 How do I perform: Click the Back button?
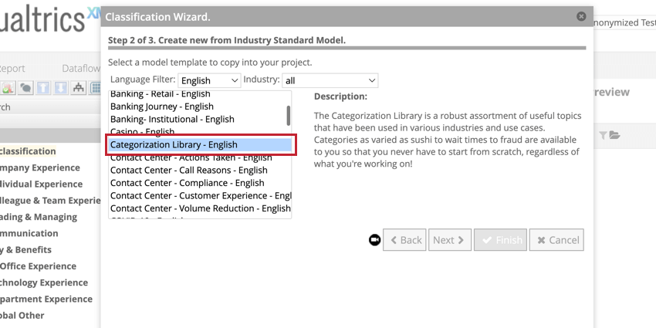(x=404, y=240)
